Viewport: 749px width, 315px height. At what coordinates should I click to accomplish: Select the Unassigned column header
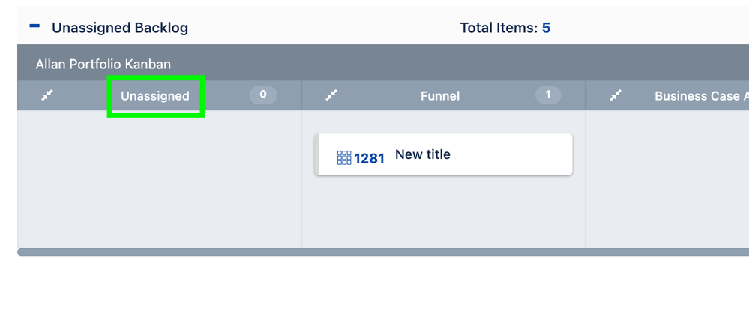tap(155, 96)
